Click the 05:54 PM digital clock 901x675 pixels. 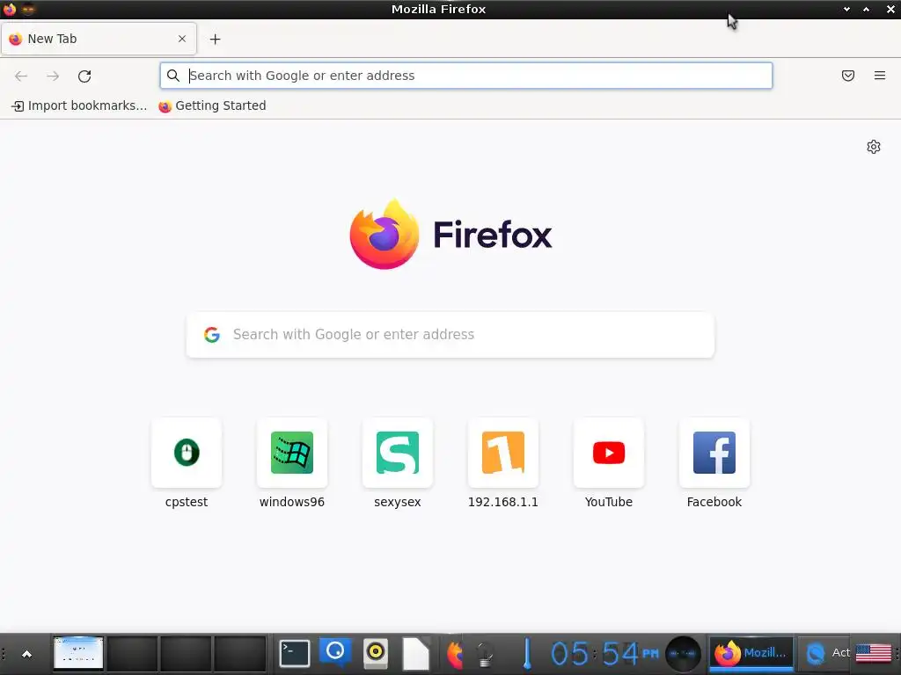click(x=604, y=654)
